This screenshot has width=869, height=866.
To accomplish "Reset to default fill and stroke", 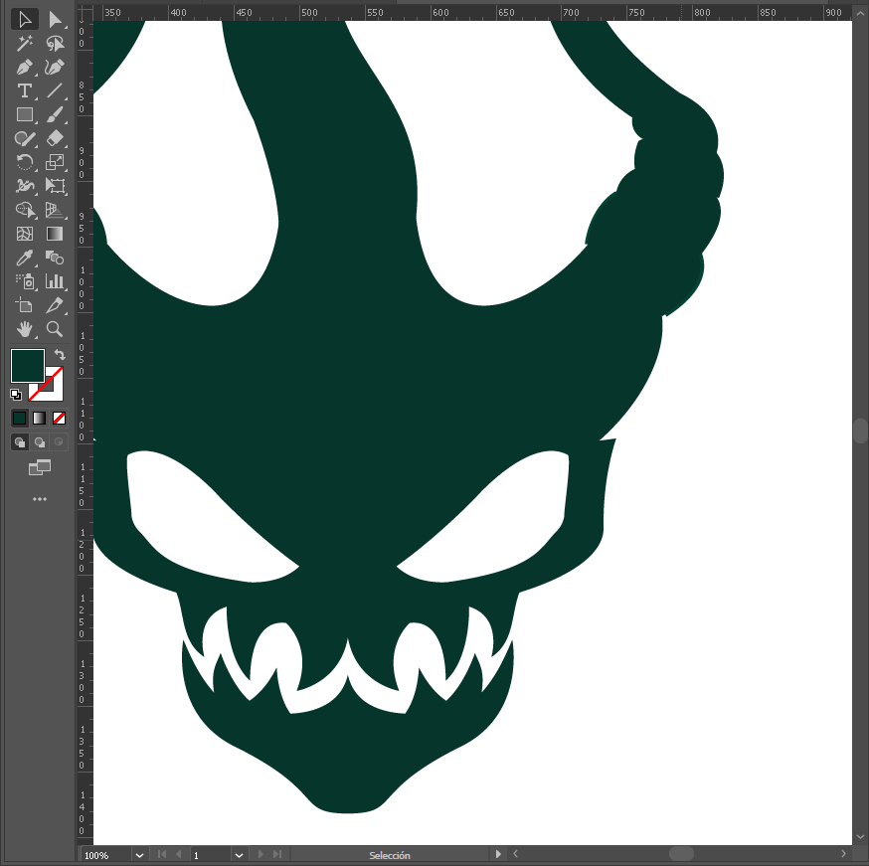I will (16, 395).
